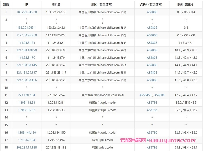The width and height of the screenshot is (203, 151).
Task: Open the AS58453 link in hop 11
Action: point(146,95)
